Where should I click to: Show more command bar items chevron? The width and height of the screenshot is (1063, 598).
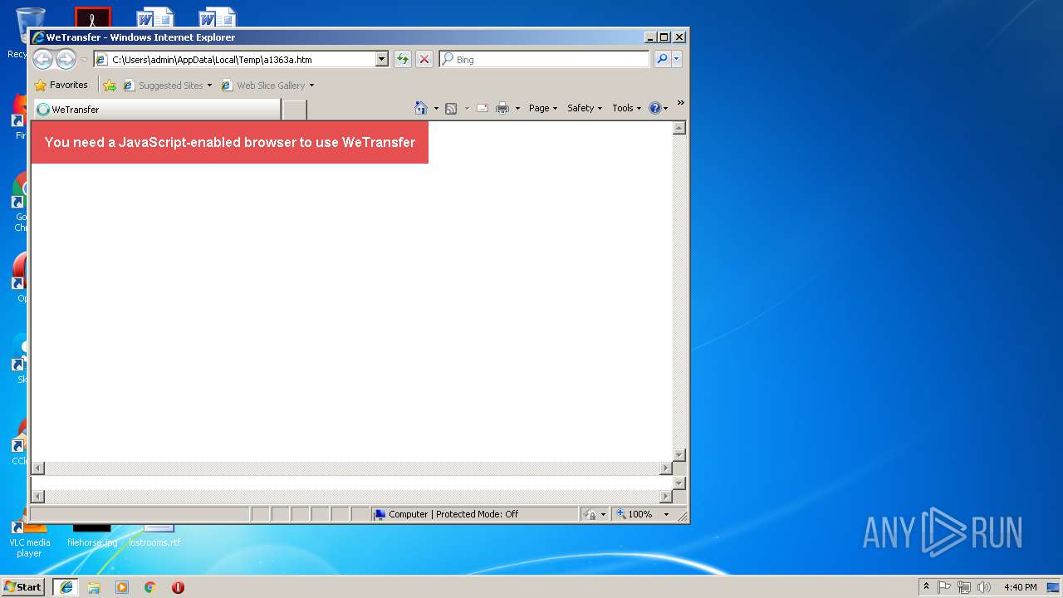pyautogui.click(x=680, y=103)
